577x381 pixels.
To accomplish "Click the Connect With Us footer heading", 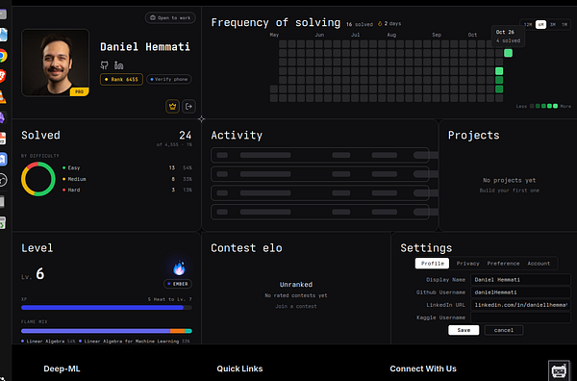I will pos(423,368).
